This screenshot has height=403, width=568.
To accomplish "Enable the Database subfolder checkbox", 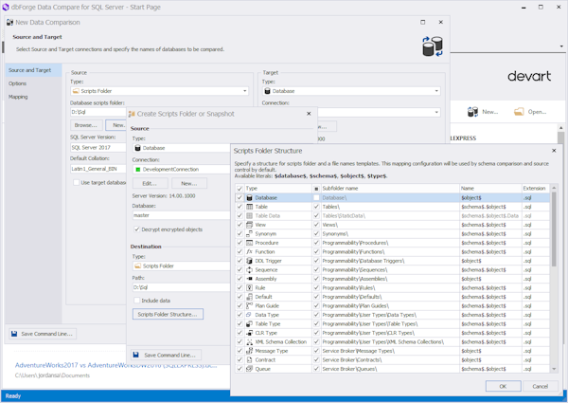I will click(316, 197).
